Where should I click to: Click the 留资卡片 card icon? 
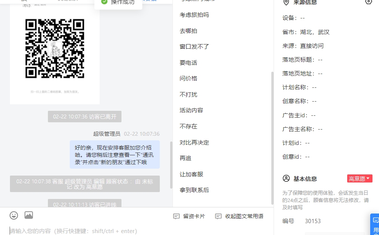(x=176, y=216)
